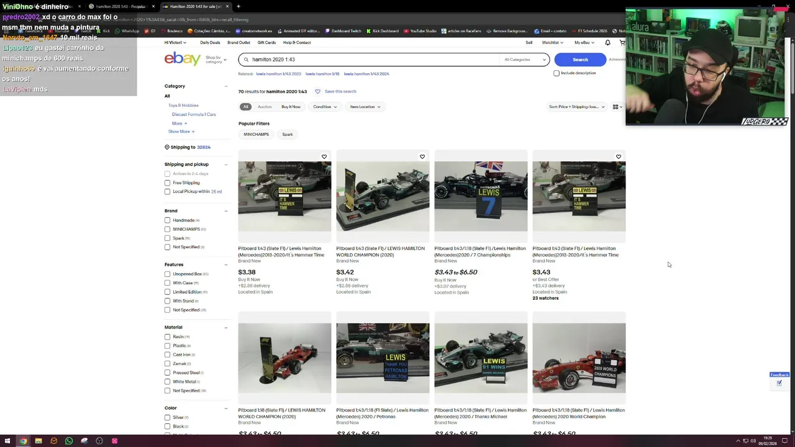Open Kick Dashboard bookmark

click(x=383, y=31)
